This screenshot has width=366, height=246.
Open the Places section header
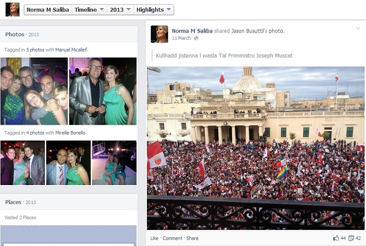[15, 202]
